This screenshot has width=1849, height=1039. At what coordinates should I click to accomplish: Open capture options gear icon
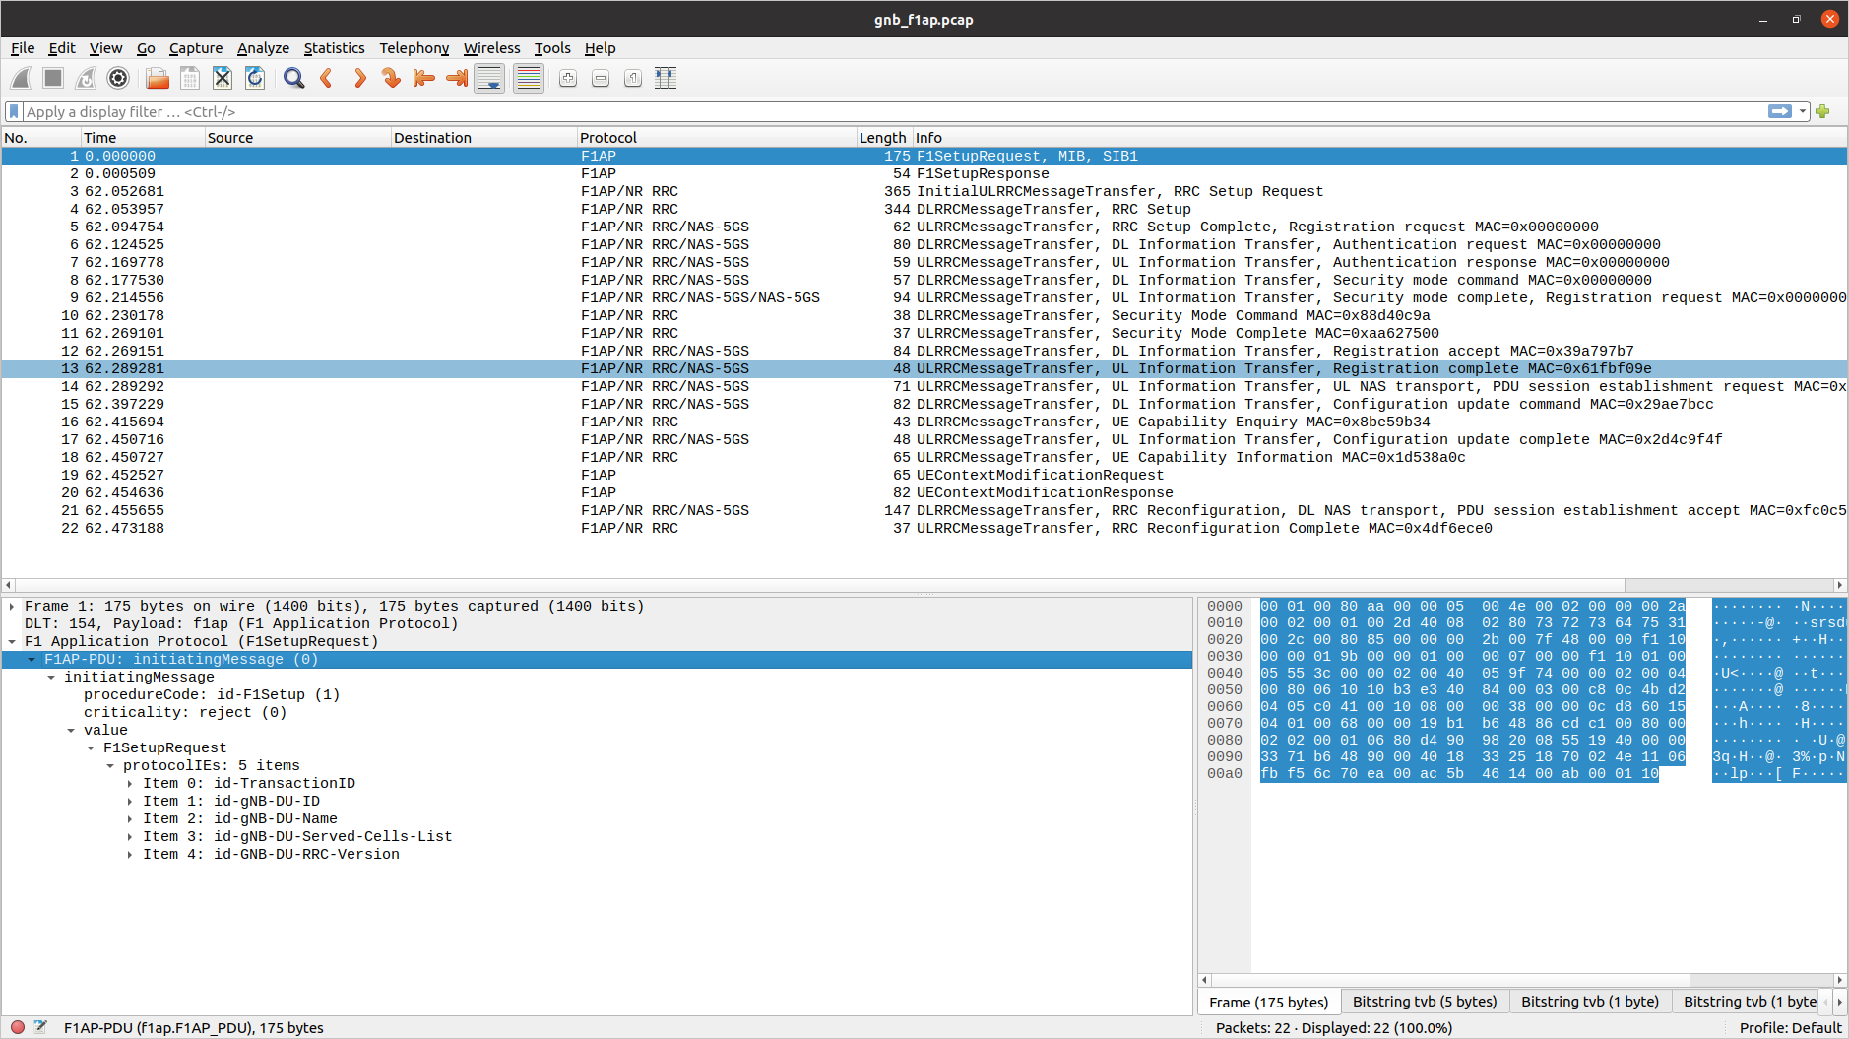[118, 78]
